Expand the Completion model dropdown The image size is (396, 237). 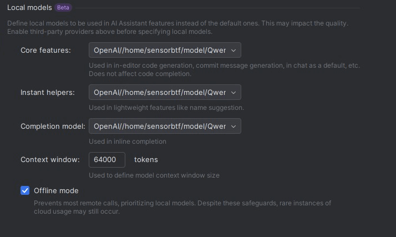tap(160, 126)
